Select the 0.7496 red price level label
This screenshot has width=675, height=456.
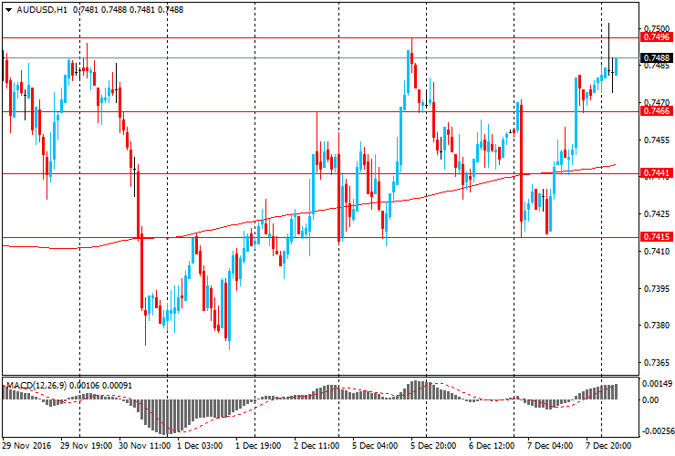657,37
